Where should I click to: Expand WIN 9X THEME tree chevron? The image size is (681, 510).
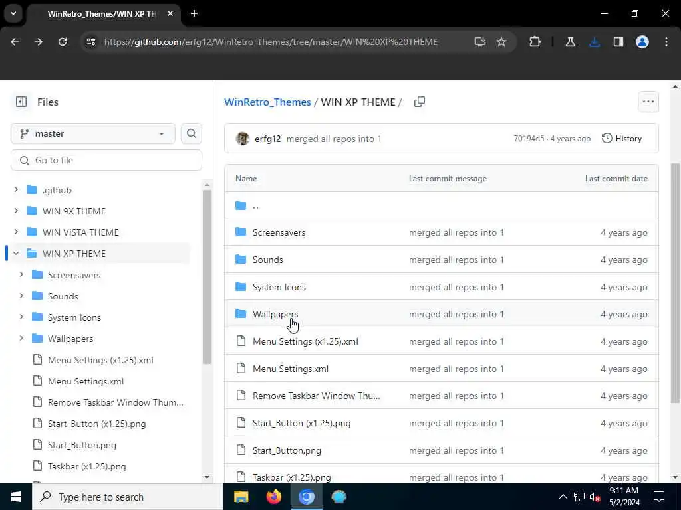pyautogui.click(x=16, y=211)
